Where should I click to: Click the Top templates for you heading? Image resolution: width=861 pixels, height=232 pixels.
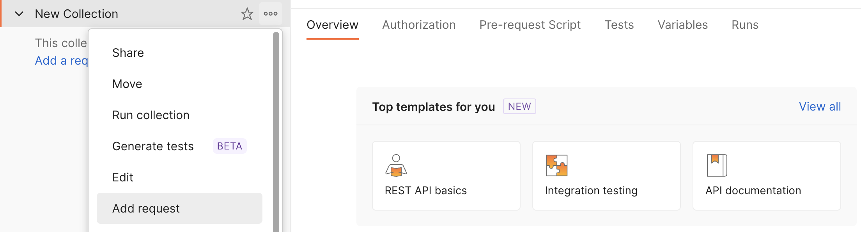[433, 107]
